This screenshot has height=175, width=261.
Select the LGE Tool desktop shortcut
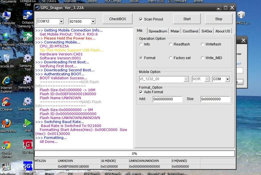click(28, 144)
